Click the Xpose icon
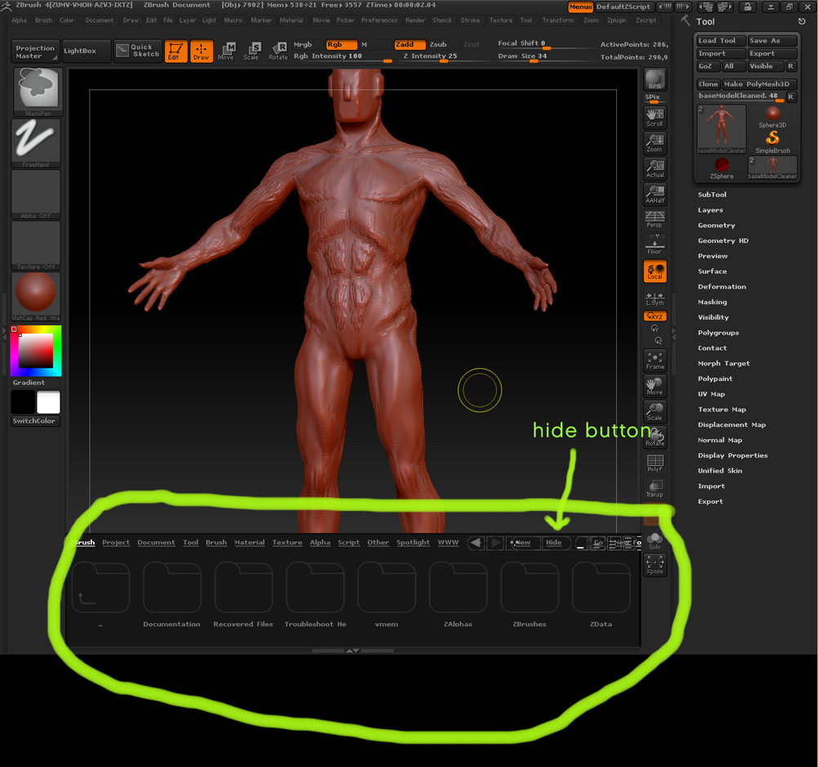The image size is (818, 767). [x=655, y=565]
